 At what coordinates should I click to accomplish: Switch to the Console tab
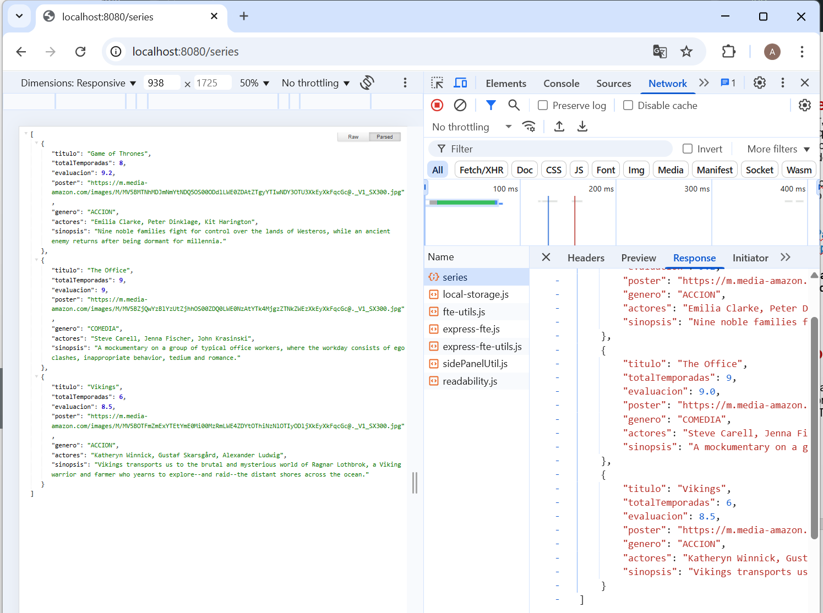tap(562, 84)
